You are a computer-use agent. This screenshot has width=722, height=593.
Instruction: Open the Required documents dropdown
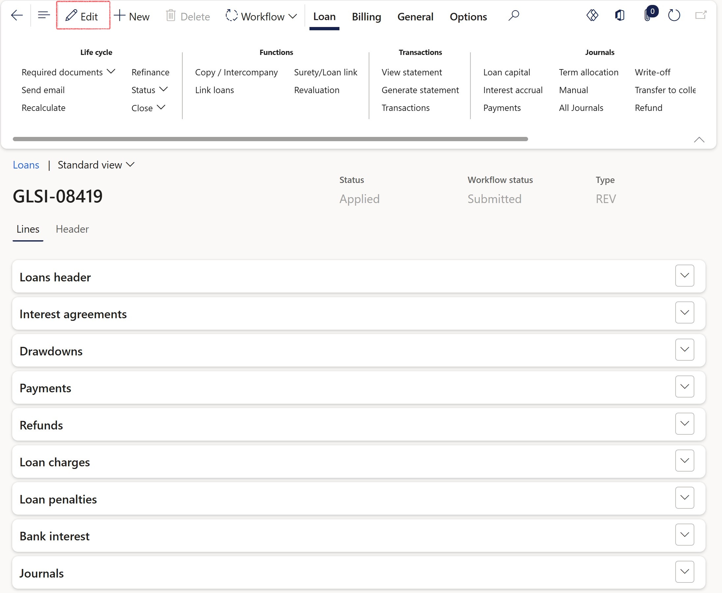tap(68, 72)
